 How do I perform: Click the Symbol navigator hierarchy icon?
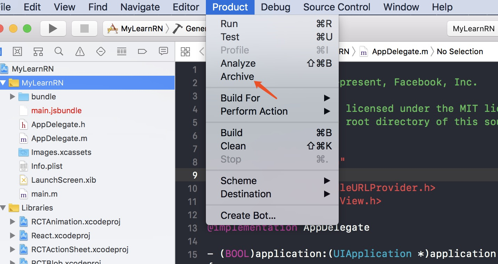(38, 52)
